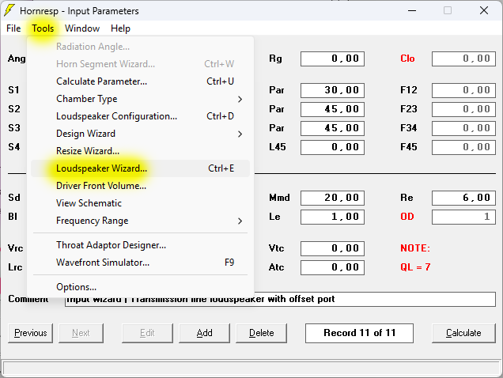Click the Par field beside F23
Image resolution: width=503 pixels, height=378 pixels.
(x=332, y=109)
